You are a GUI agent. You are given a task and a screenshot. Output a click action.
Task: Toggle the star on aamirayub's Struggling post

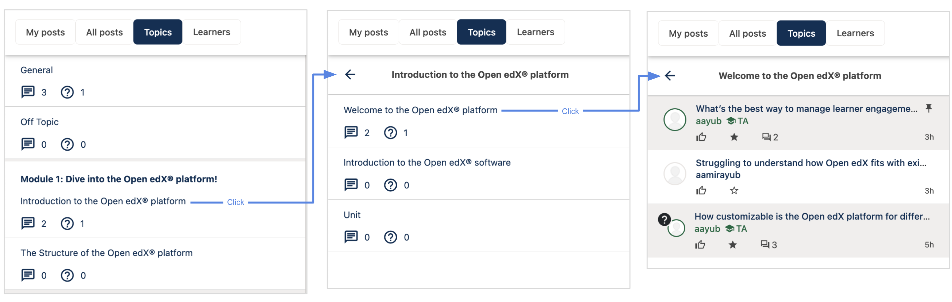point(734,191)
